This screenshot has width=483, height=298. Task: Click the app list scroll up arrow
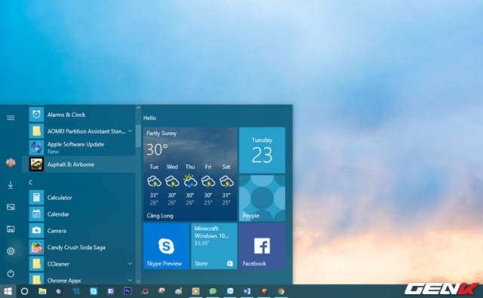pyautogui.click(x=138, y=108)
